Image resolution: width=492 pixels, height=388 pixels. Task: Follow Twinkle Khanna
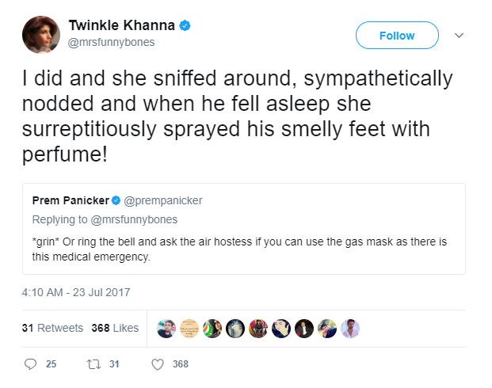click(x=397, y=36)
